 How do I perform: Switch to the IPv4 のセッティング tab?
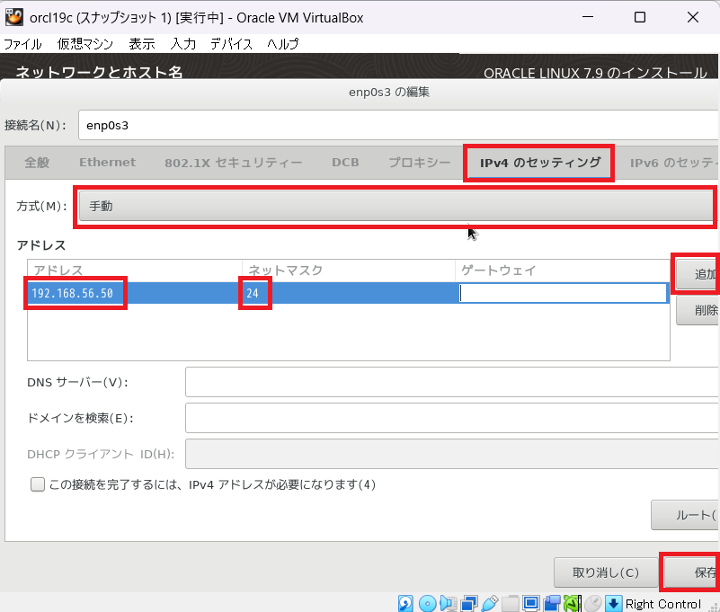539,163
